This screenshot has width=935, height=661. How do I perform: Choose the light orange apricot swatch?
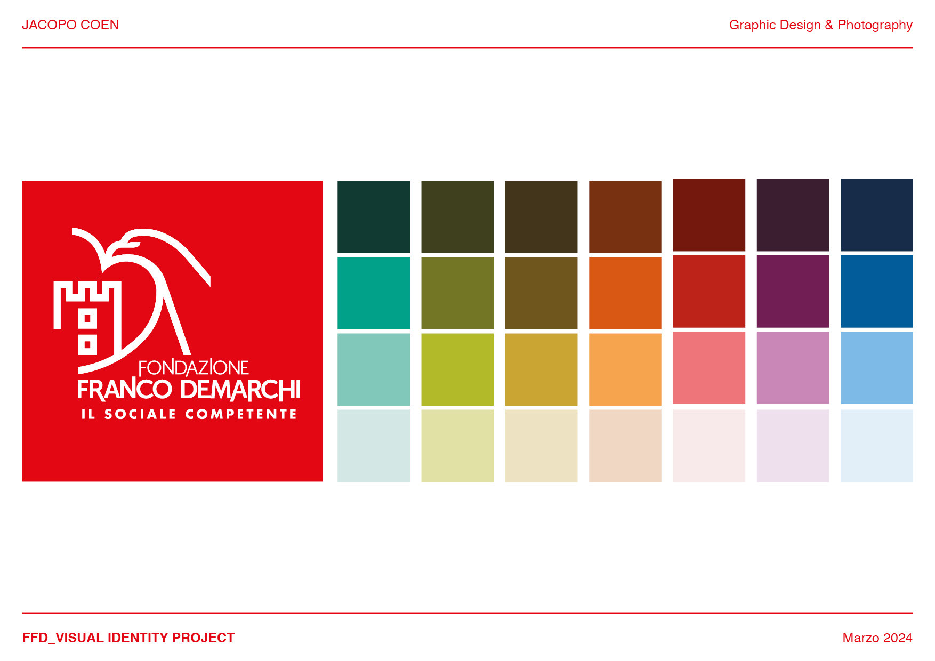point(625,369)
